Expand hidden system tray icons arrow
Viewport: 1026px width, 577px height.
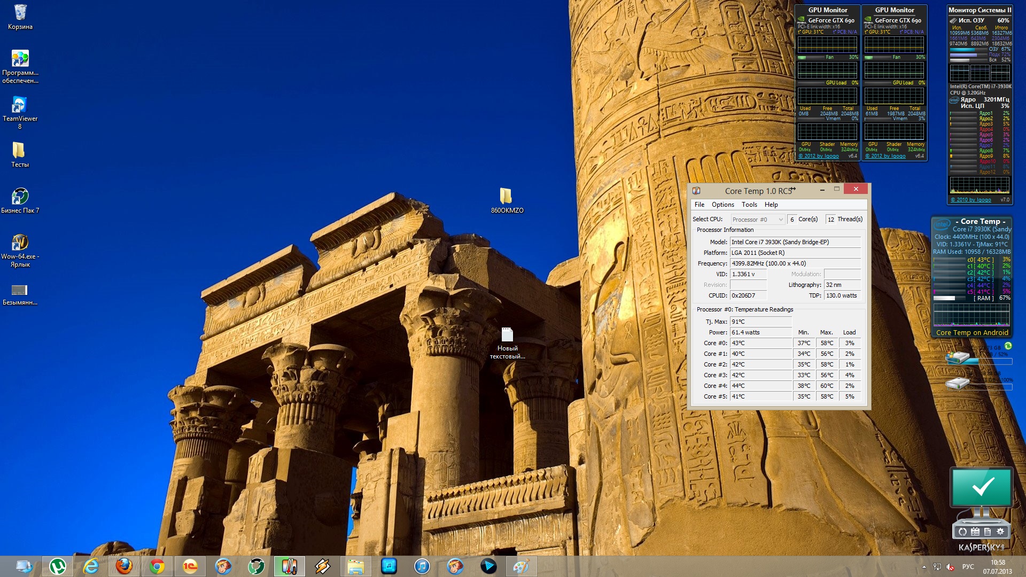coord(924,567)
